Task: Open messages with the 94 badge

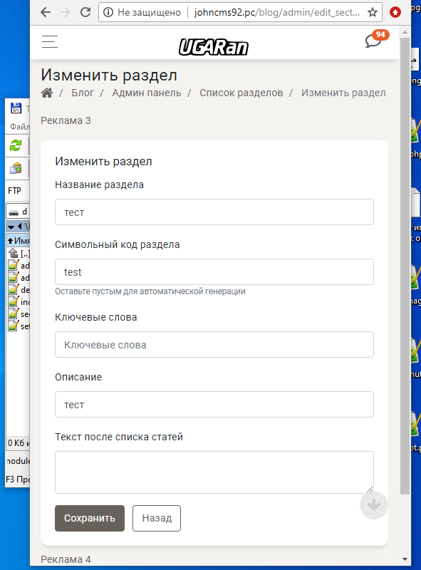Action: pyautogui.click(x=373, y=41)
